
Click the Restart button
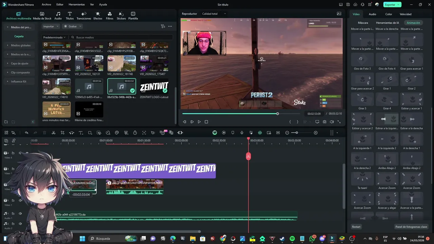point(356,227)
